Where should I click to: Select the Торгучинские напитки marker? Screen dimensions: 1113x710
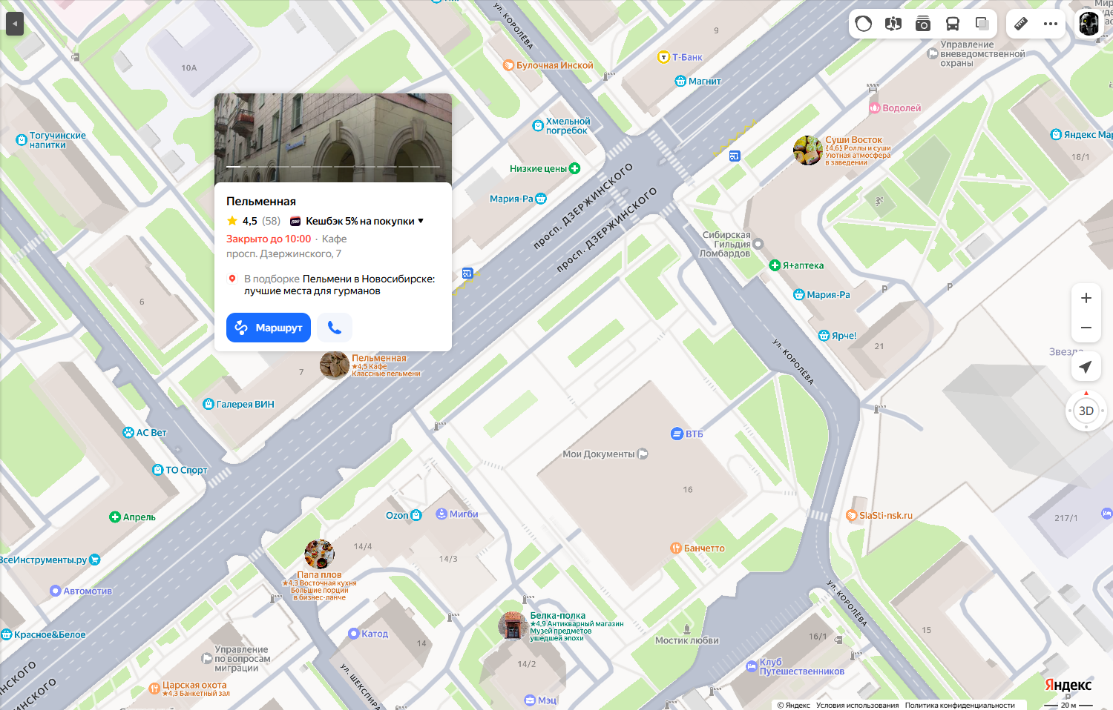pos(22,139)
